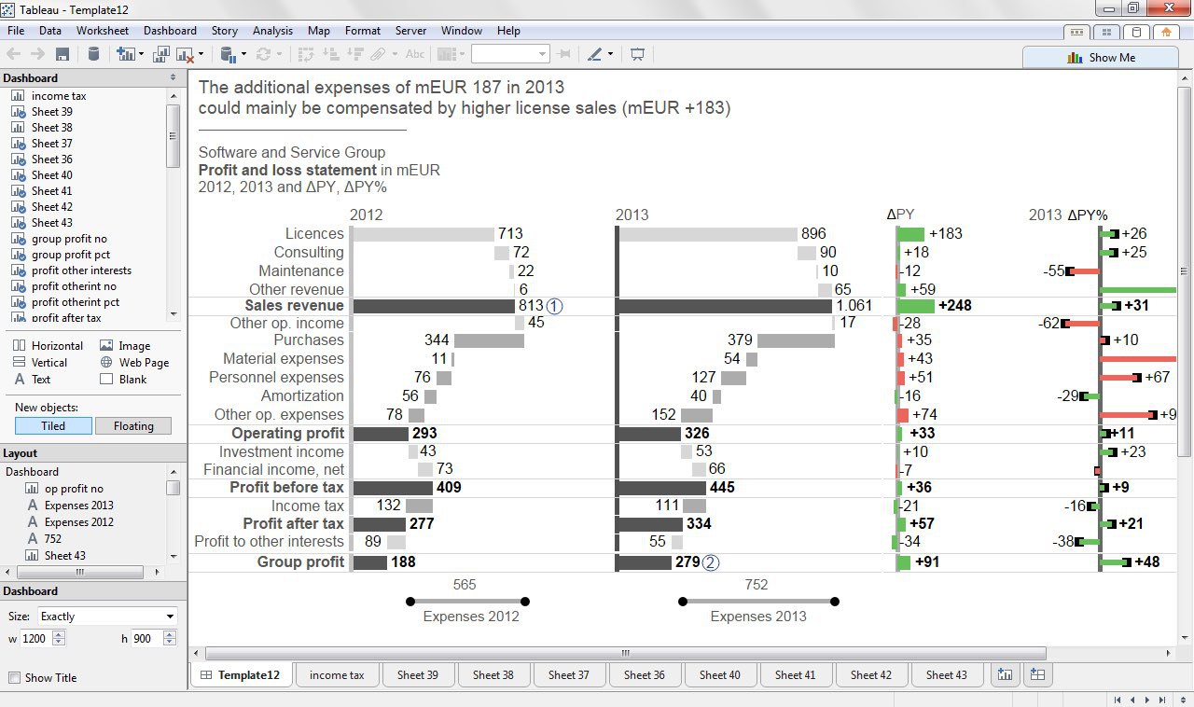Open the New Worksheet toolbar dropdown arrow
Viewport: 1194px width, 707px height.
[141, 54]
